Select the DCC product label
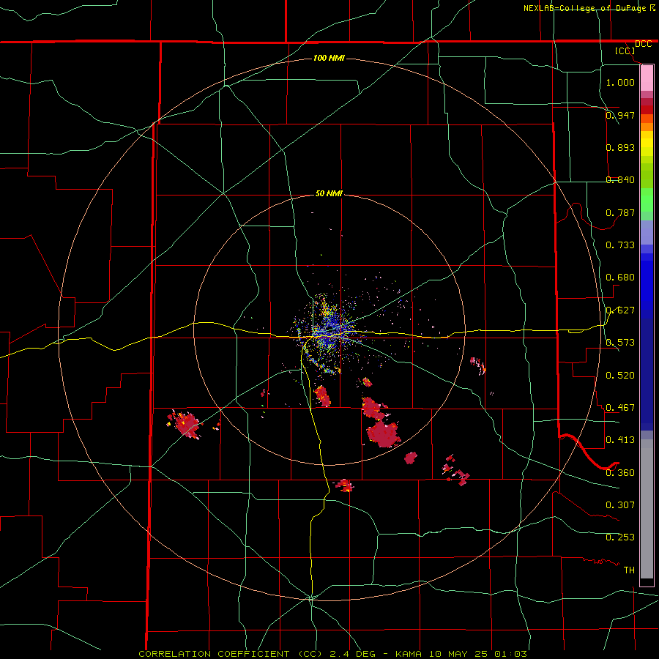Viewport: 659px width, 659px height. pos(643,44)
